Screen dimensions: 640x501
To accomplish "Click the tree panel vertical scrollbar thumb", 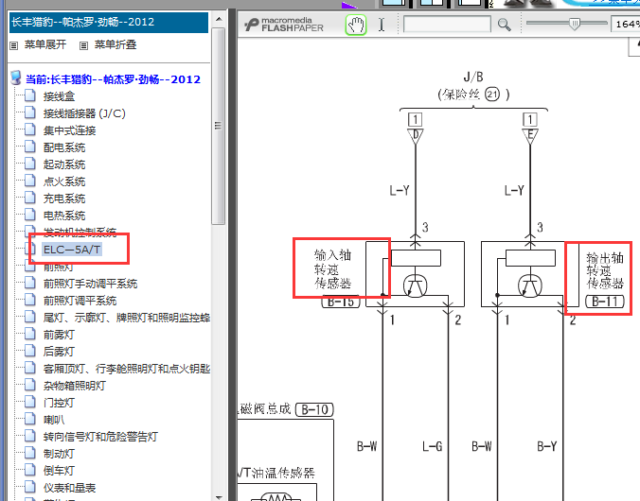I will 219,126.
